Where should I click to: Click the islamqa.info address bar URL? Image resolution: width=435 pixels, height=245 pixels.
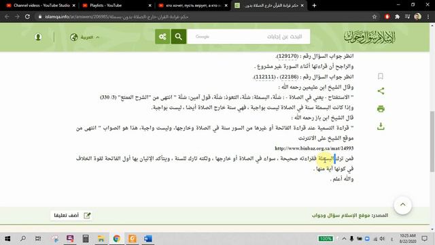(x=116, y=16)
